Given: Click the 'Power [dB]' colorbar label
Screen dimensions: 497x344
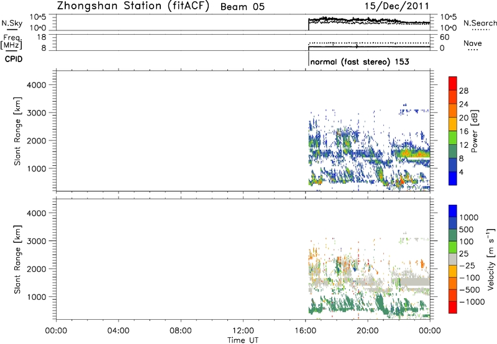Looking at the screenshot, I should (x=474, y=131).
